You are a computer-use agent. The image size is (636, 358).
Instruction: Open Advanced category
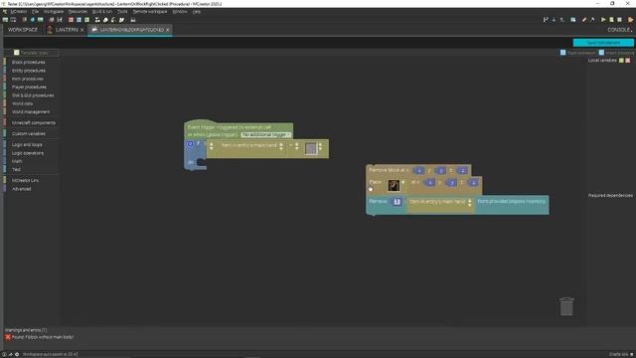click(21, 189)
